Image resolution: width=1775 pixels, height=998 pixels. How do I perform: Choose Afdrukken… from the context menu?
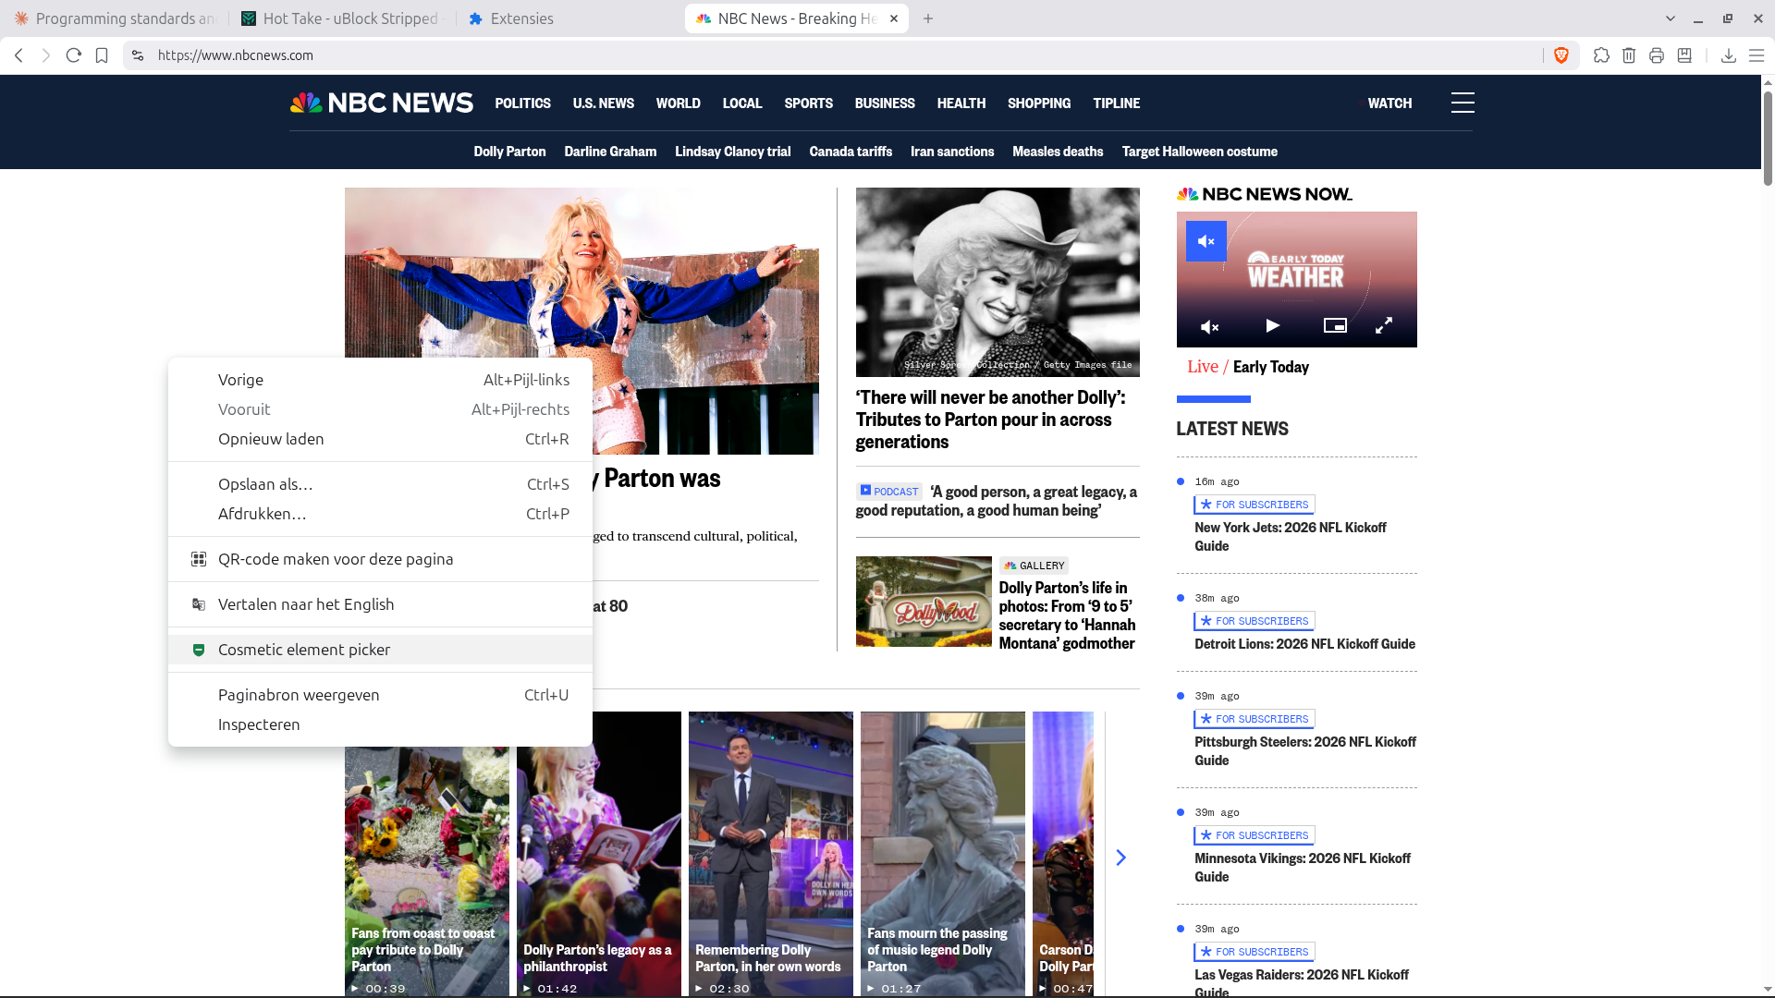380,514
